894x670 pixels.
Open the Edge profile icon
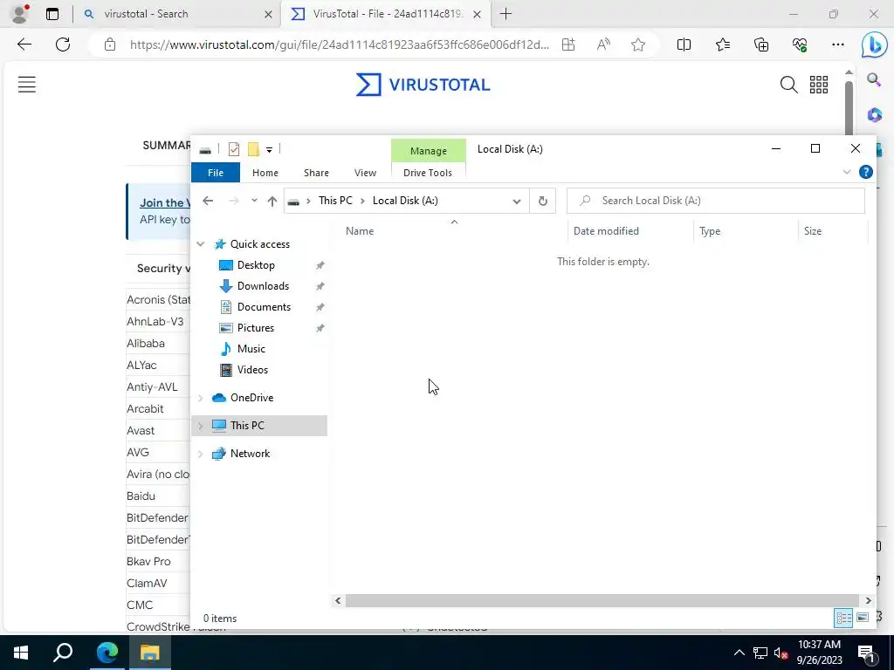[21, 14]
